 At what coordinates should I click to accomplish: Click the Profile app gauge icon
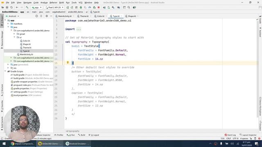click(x=90, y=7)
